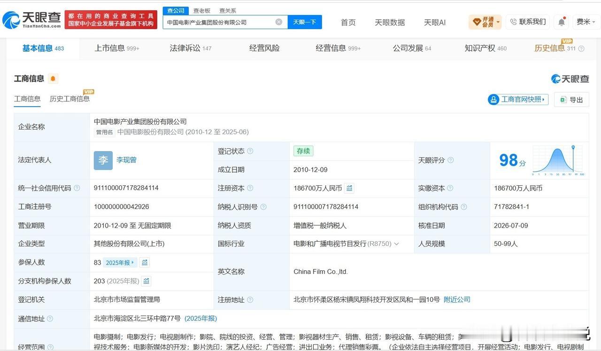This screenshot has height=351, width=601.
Task: Click the help icon beside 注册地址
Action: point(250,300)
